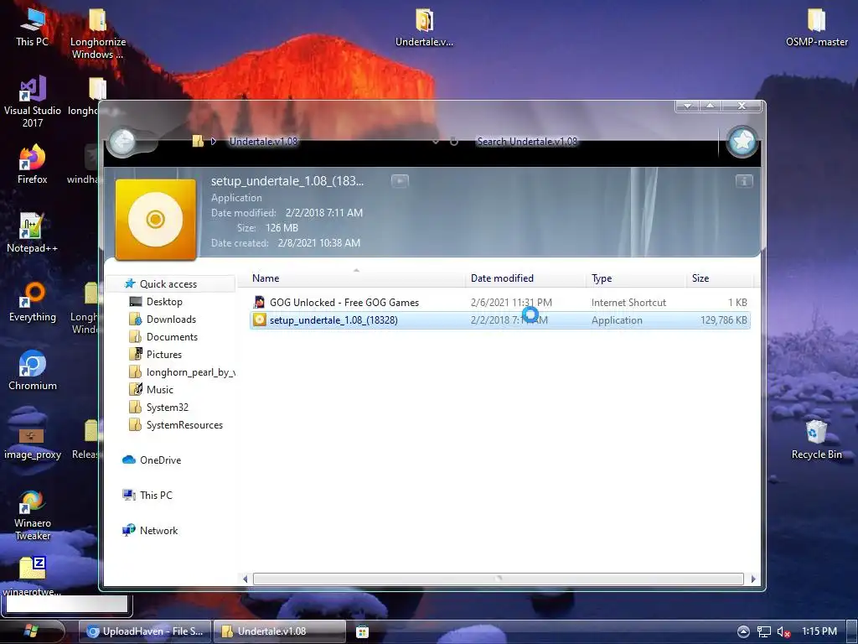This screenshot has height=644, width=858.
Task: Select Network in navigation pane
Action: pyautogui.click(x=158, y=530)
